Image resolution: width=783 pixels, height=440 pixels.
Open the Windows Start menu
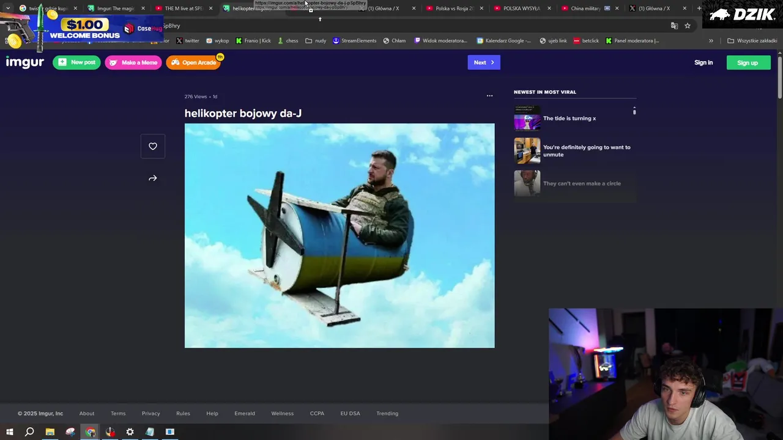(x=9, y=432)
